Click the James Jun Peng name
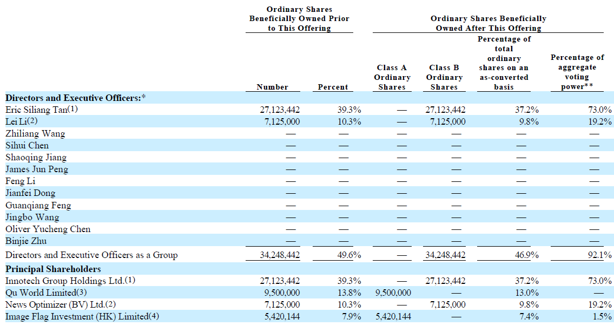This screenshot has height=326, width=614. [37, 169]
